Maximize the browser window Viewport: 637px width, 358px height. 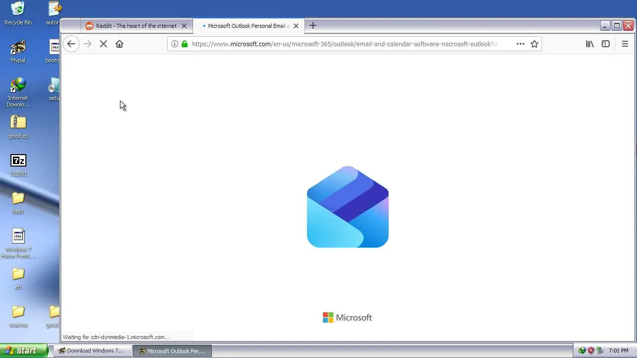tap(617, 26)
